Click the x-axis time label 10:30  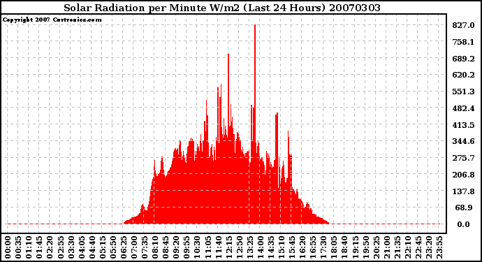(x=197, y=247)
